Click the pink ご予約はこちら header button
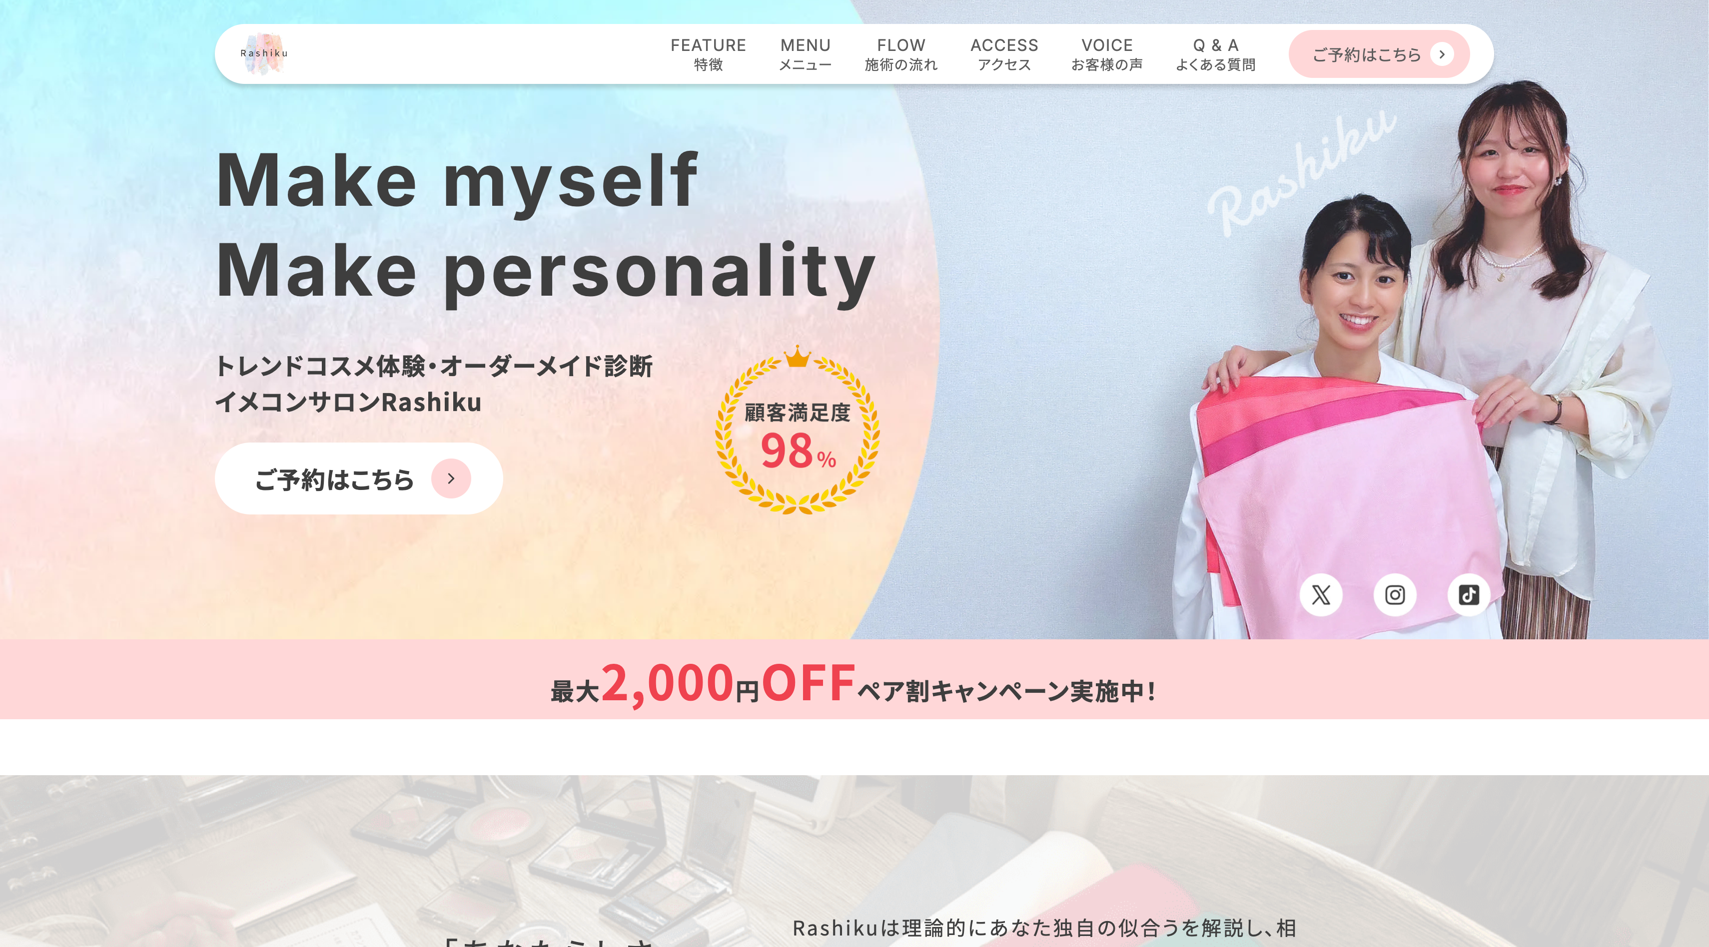 pyautogui.click(x=1379, y=54)
